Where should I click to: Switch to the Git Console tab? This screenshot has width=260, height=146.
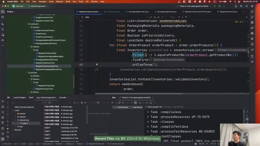click(x=63, y=98)
